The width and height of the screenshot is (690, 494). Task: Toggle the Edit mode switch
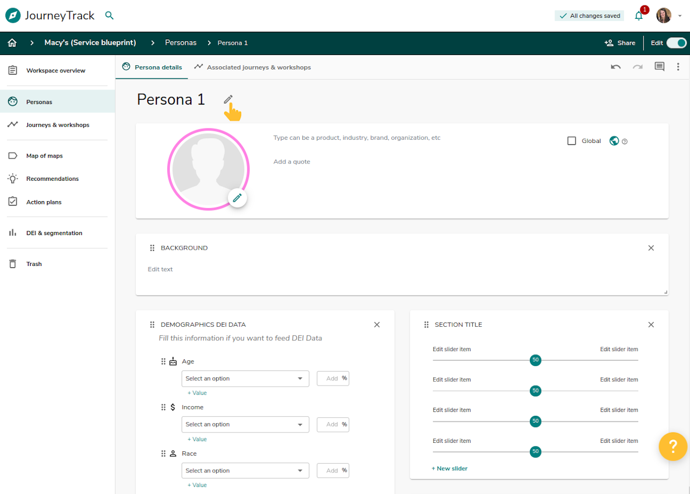click(677, 43)
